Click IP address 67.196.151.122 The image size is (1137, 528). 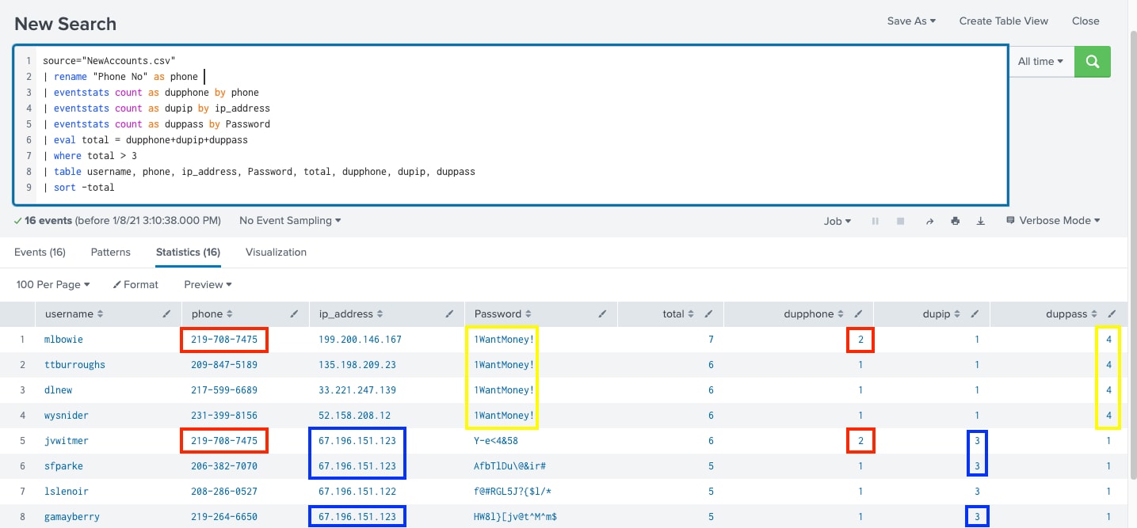[357, 492]
